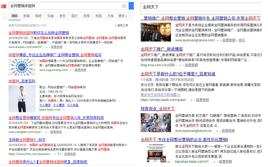Screen dimensions: 268x167
Task: Open the 个人作品 link
Action: pyautogui.click(x=72, y=105)
